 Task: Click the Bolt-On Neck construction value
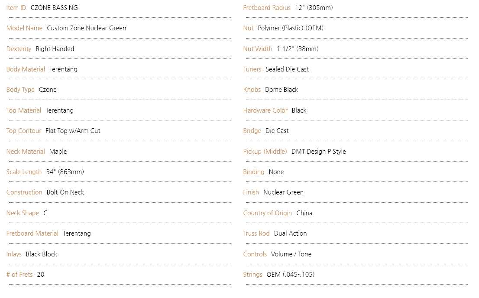point(65,192)
